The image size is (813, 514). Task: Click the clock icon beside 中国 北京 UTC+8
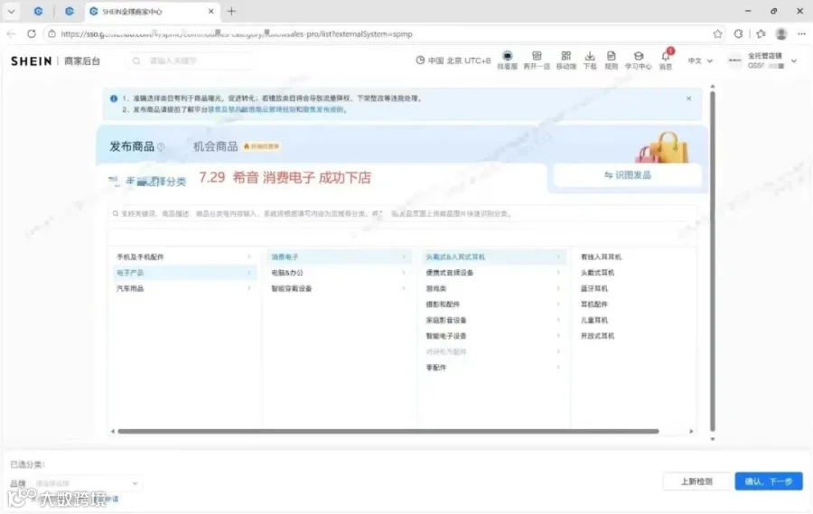pos(420,61)
